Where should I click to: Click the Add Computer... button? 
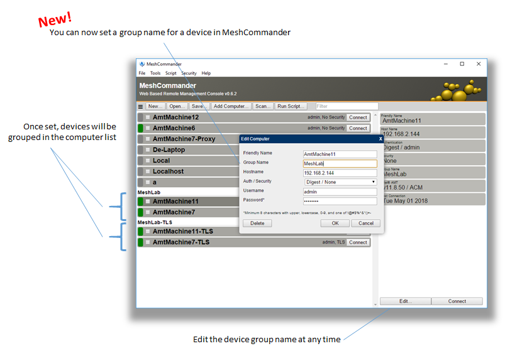[231, 106]
